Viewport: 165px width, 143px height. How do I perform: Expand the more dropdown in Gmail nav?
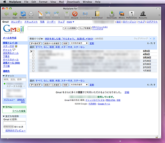[x=70, y=22]
